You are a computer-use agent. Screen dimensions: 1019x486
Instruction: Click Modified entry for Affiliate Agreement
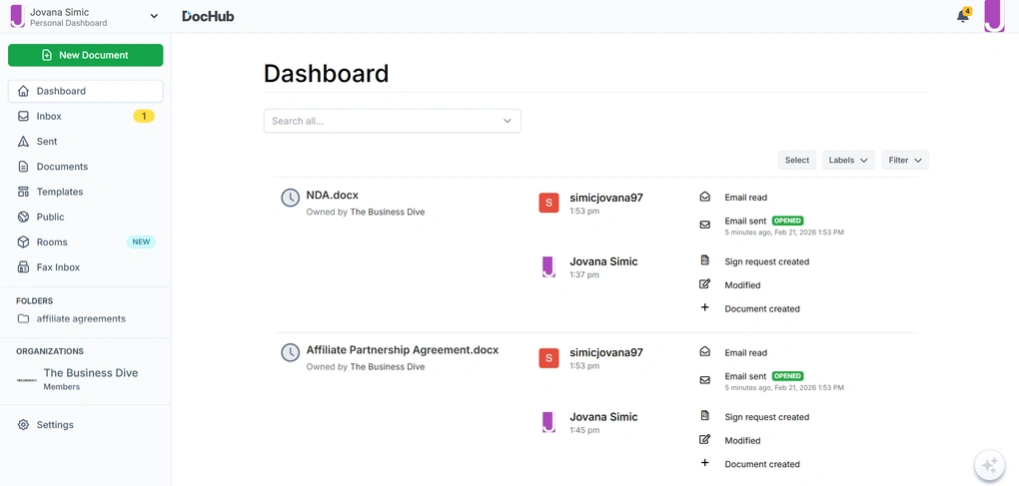pos(742,440)
